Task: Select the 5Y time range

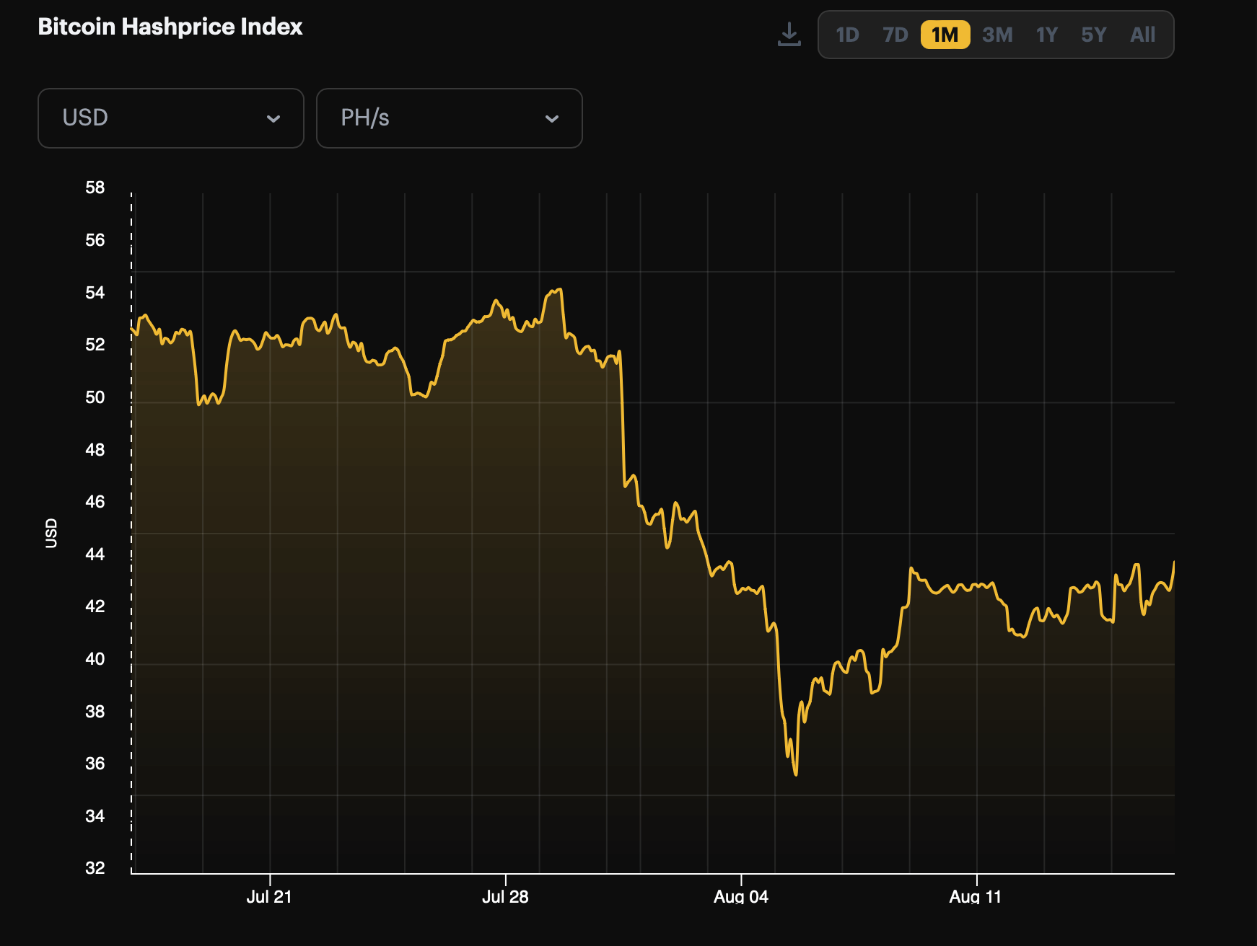Action: point(1094,35)
